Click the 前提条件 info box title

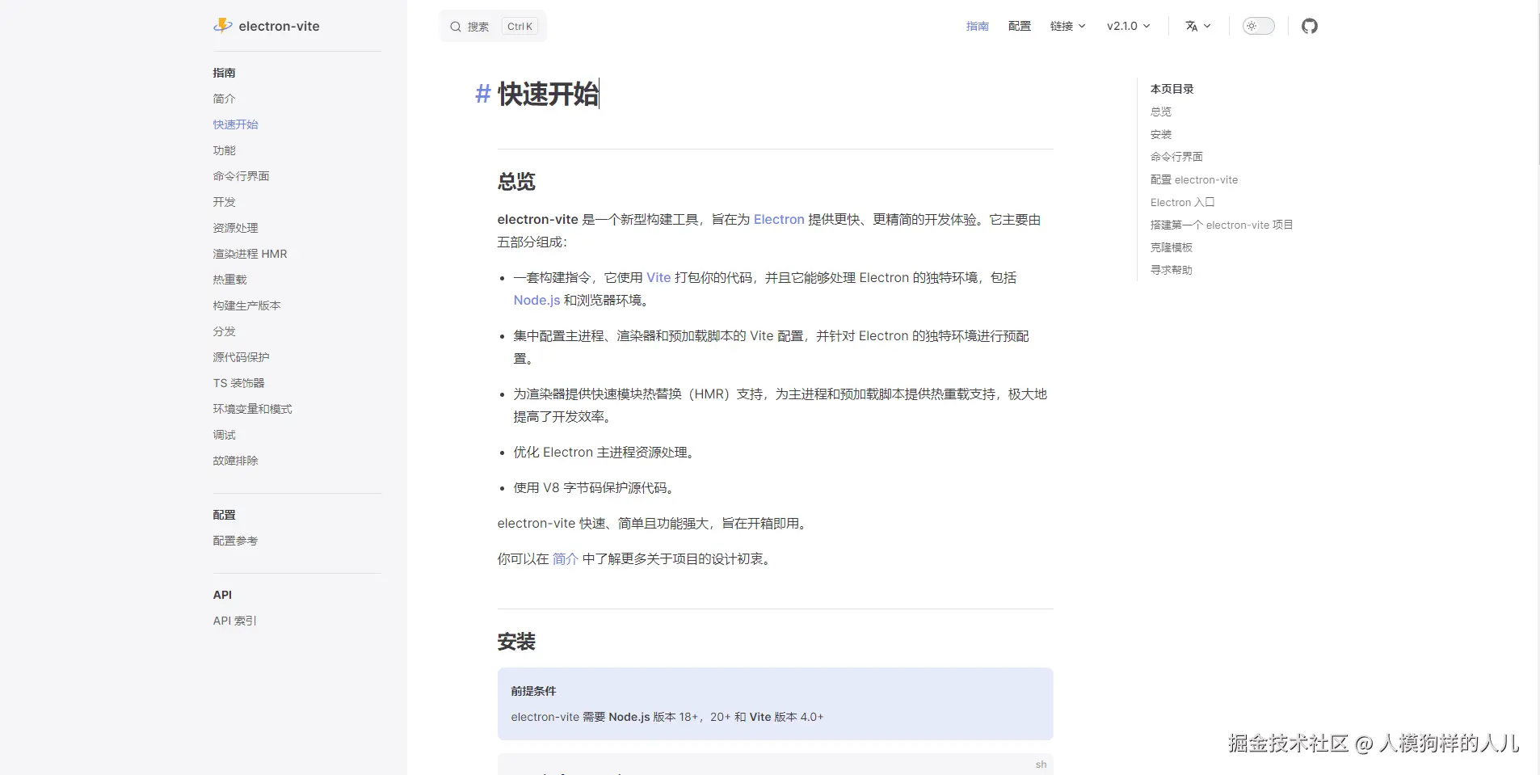click(x=534, y=691)
